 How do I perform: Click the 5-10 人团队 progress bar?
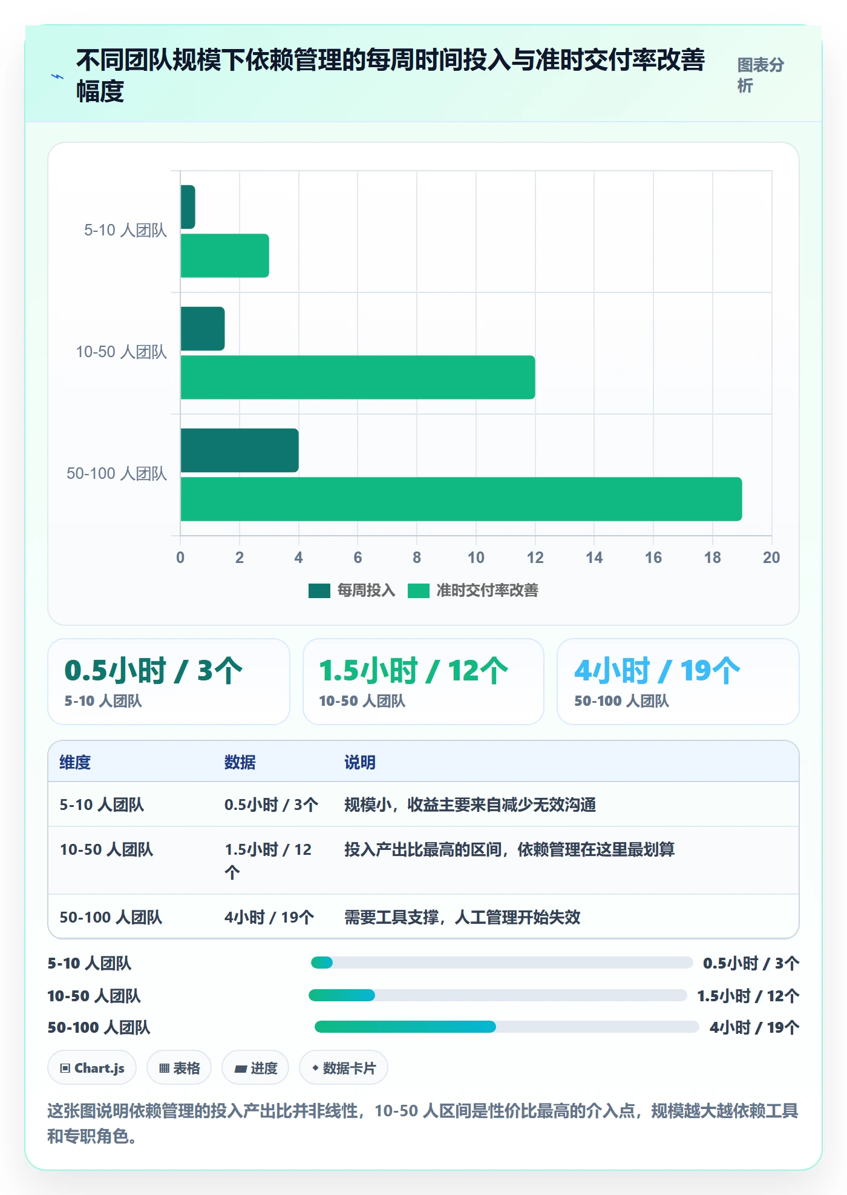(x=502, y=963)
